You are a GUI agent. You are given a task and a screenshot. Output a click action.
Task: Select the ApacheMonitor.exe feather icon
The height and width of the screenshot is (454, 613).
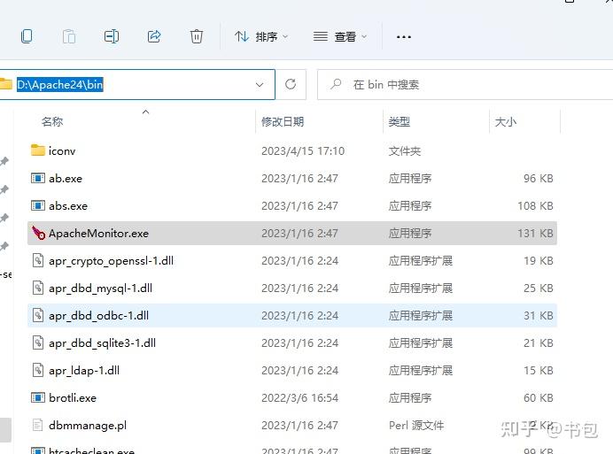pyautogui.click(x=38, y=233)
